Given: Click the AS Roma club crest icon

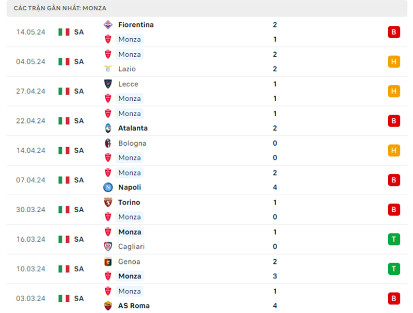Looking at the screenshot, I should (x=108, y=306).
